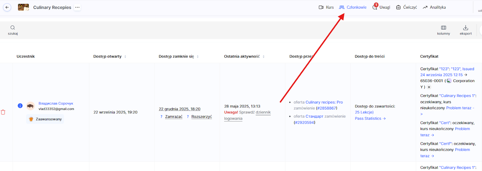The image size is (482, 171).
Task: Click the Zamrażać access link
Action: 174,117
